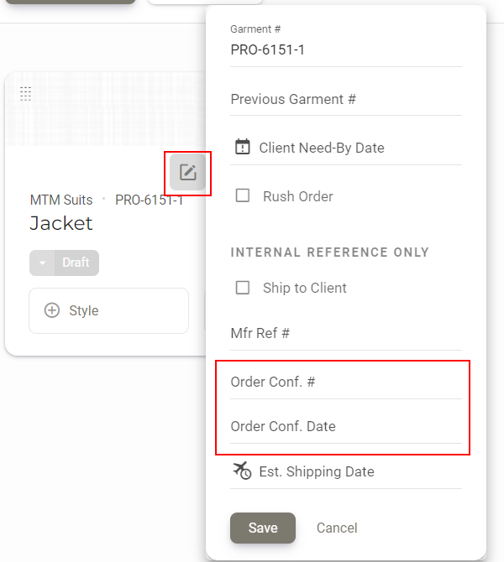Click the airplane clock icon for shipping date
Image resolution: width=504 pixels, height=562 pixels.
[242, 471]
